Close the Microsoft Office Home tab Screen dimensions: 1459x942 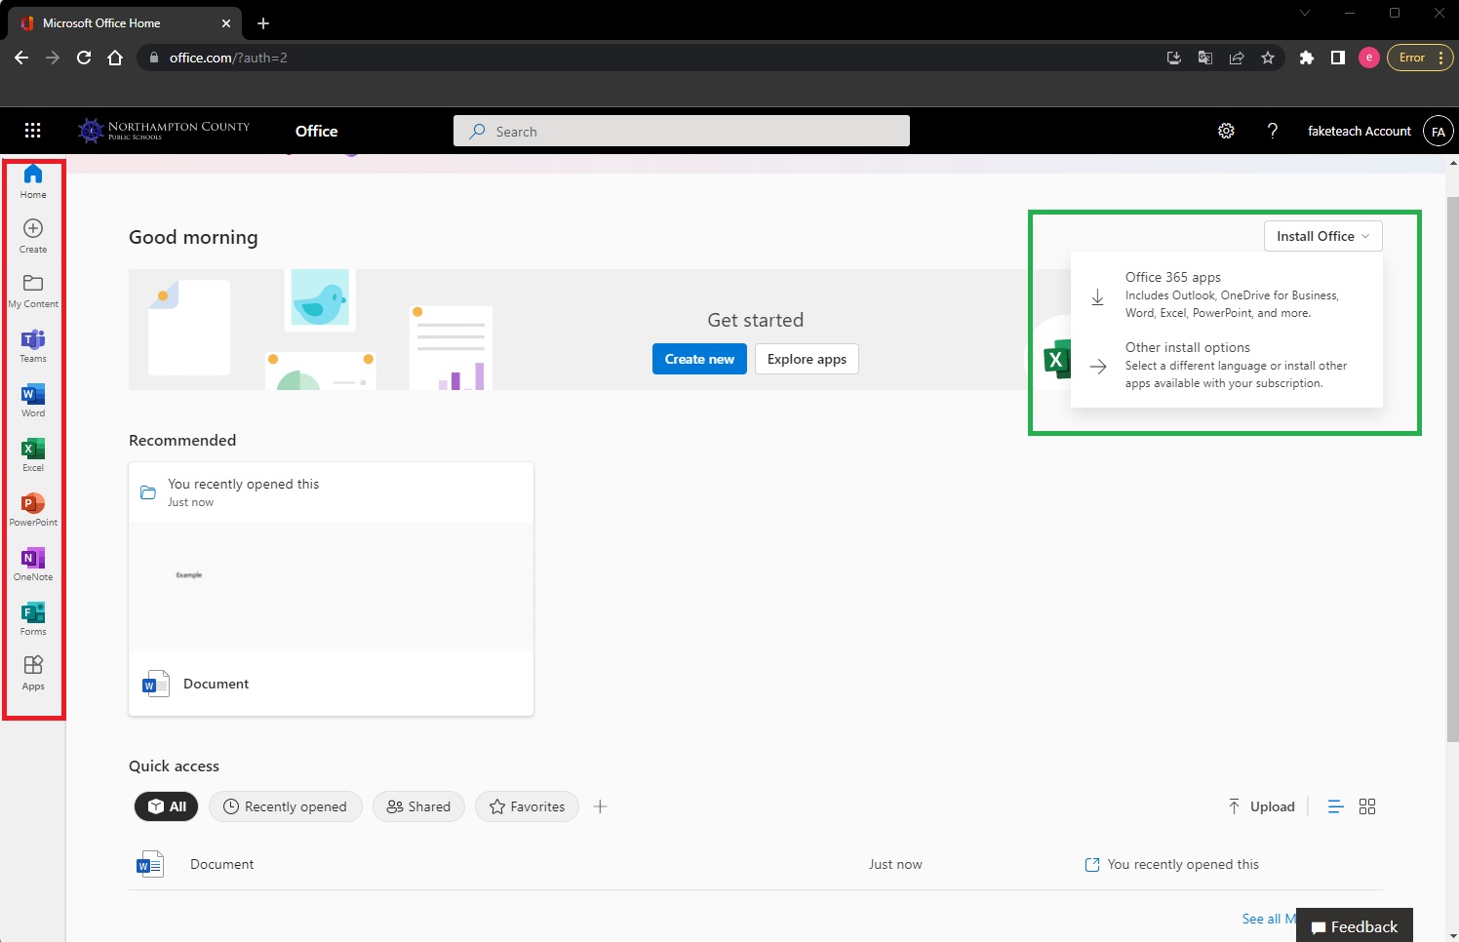(x=225, y=22)
